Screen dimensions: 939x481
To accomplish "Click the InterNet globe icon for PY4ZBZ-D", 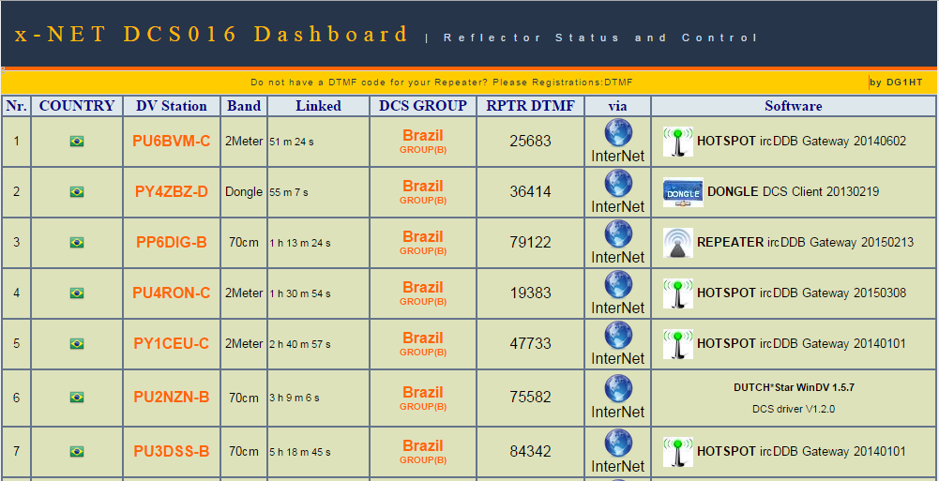I will (618, 184).
